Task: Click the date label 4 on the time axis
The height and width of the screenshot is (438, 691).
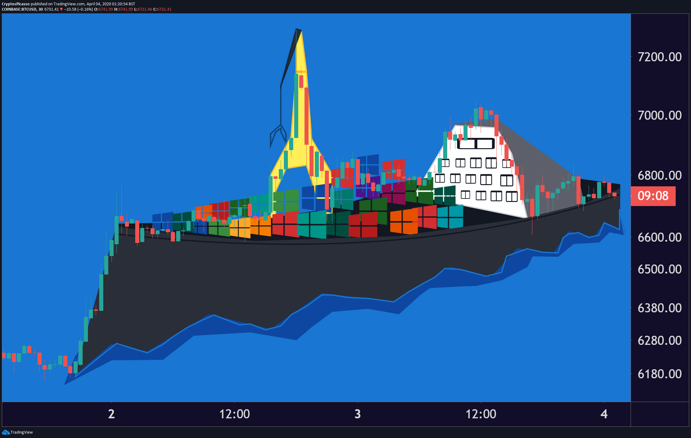Action: [x=604, y=414]
